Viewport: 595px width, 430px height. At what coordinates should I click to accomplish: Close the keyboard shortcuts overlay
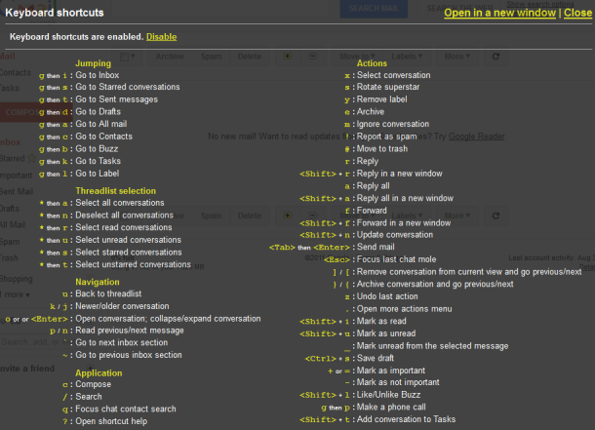(577, 13)
